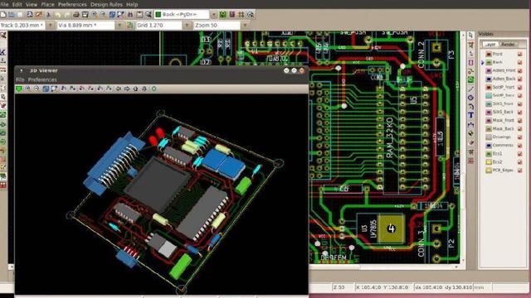Toggle visibility checkbox for the Adhes_Back layer

tap(520, 79)
